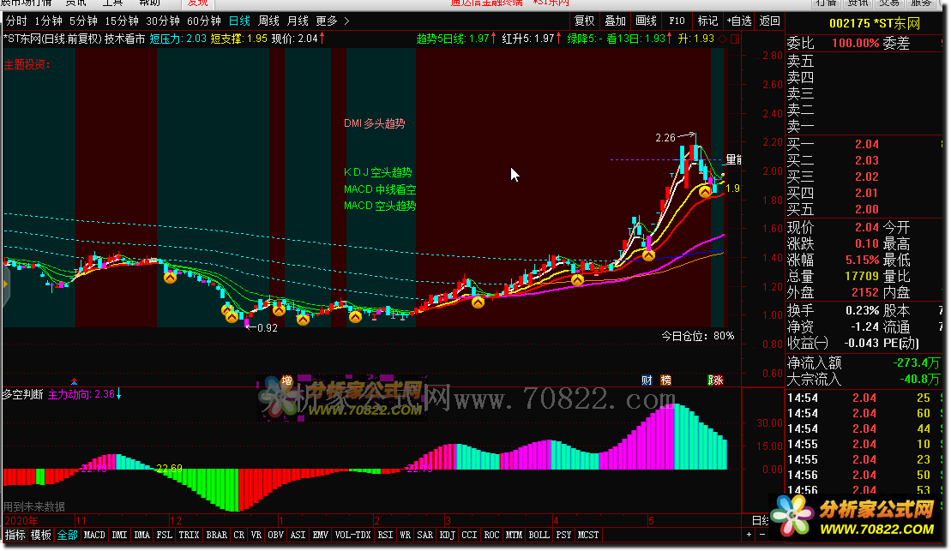The height and width of the screenshot is (551, 951).
Task: Select the SAR indicator
Action: click(x=425, y=535)
